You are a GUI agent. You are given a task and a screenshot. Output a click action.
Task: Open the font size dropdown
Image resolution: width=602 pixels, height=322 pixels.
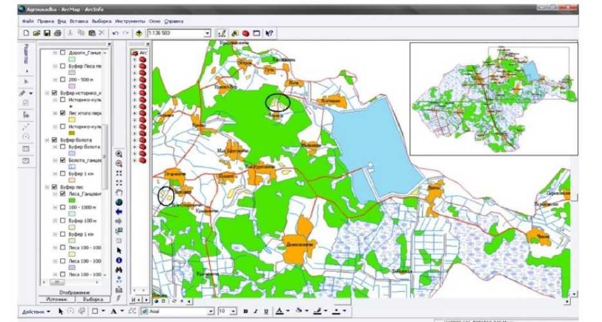[232, 312]
